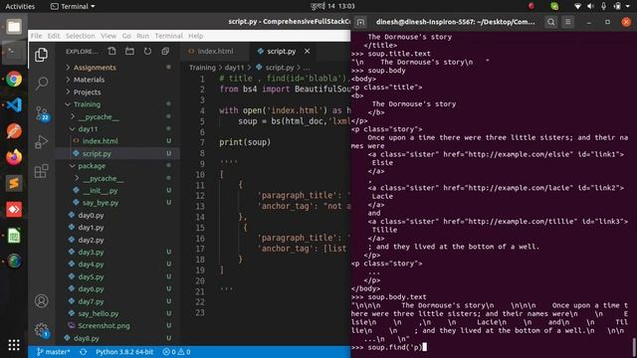Click the master branch in status bar
Screen dimensions: 637x358
point(54,352)
